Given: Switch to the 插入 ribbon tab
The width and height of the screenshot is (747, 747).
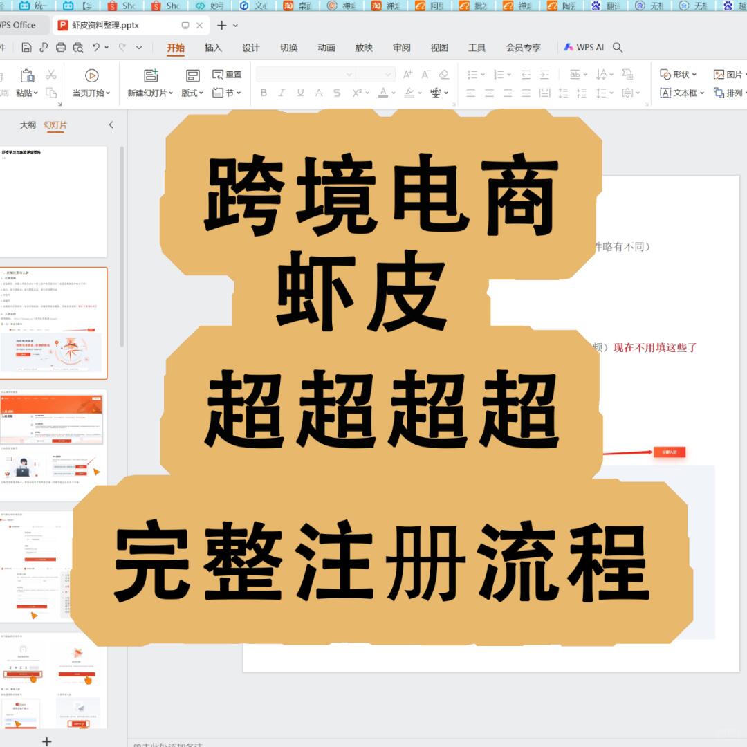Looking at the screenshot, I should pyautogui.click(x=213, y=48).
